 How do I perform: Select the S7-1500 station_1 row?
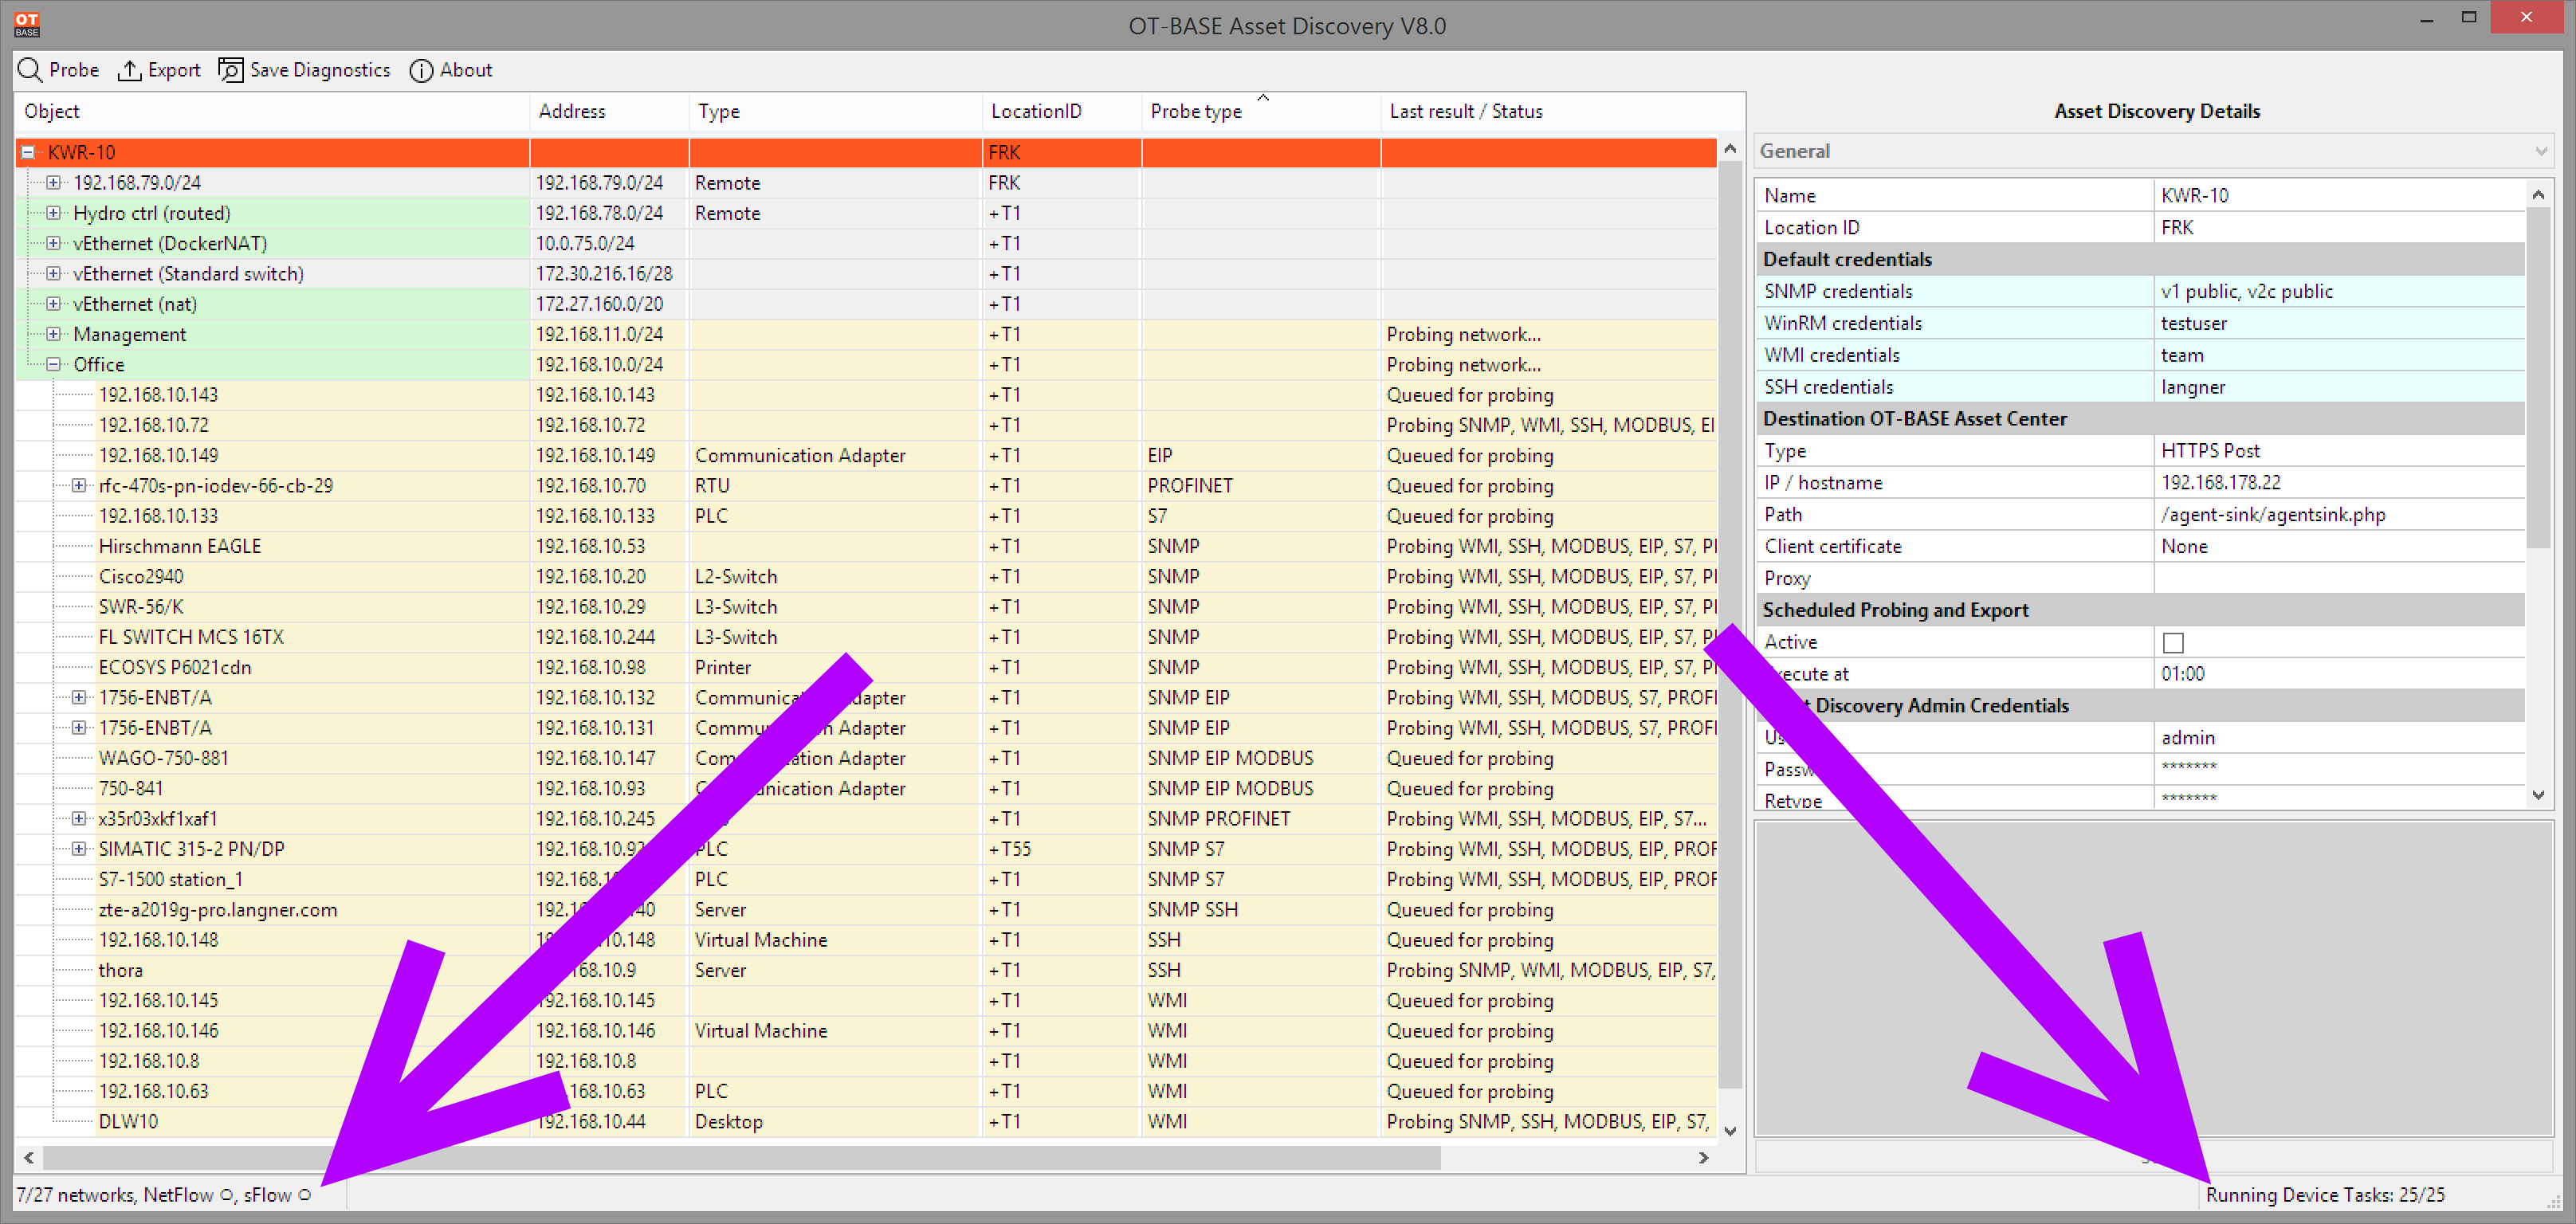coord(866,879)
